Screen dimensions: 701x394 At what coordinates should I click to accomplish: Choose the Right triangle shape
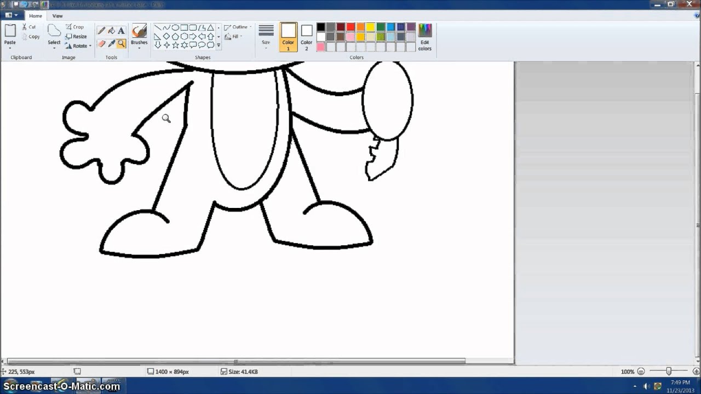158,36
